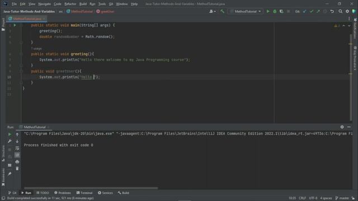
Task: Select the MethodTutorial tab in the Run panel
Action: point(34,127)
